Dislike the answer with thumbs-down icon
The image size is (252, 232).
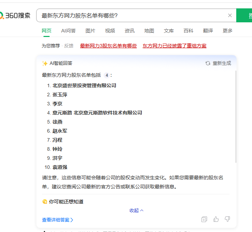[x=227, y=219]
